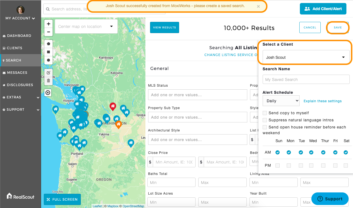
Task: Uncheck Sunday AM alert
Action: point(278,152)
